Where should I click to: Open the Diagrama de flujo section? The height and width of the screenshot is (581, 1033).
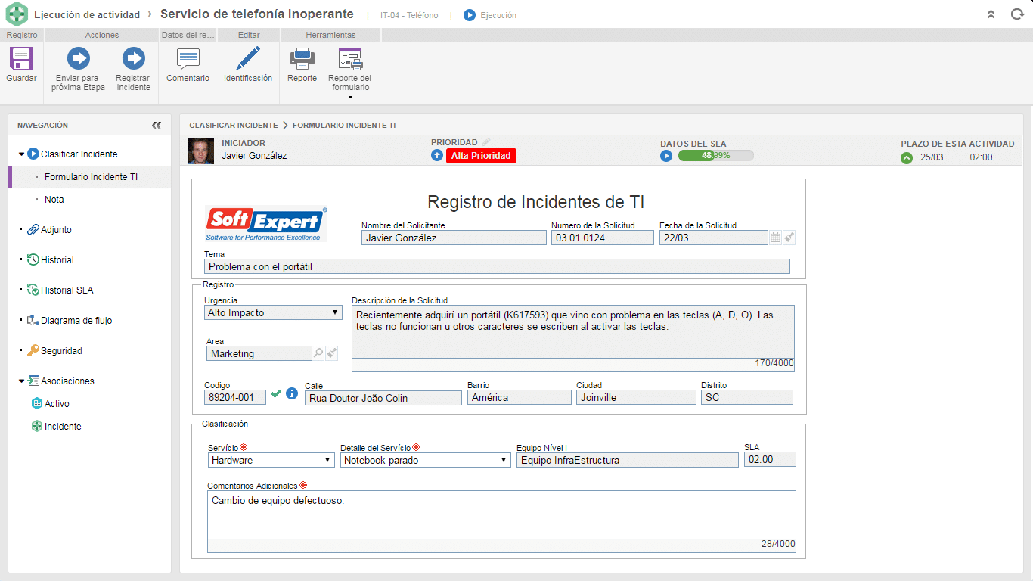point(70,321)
